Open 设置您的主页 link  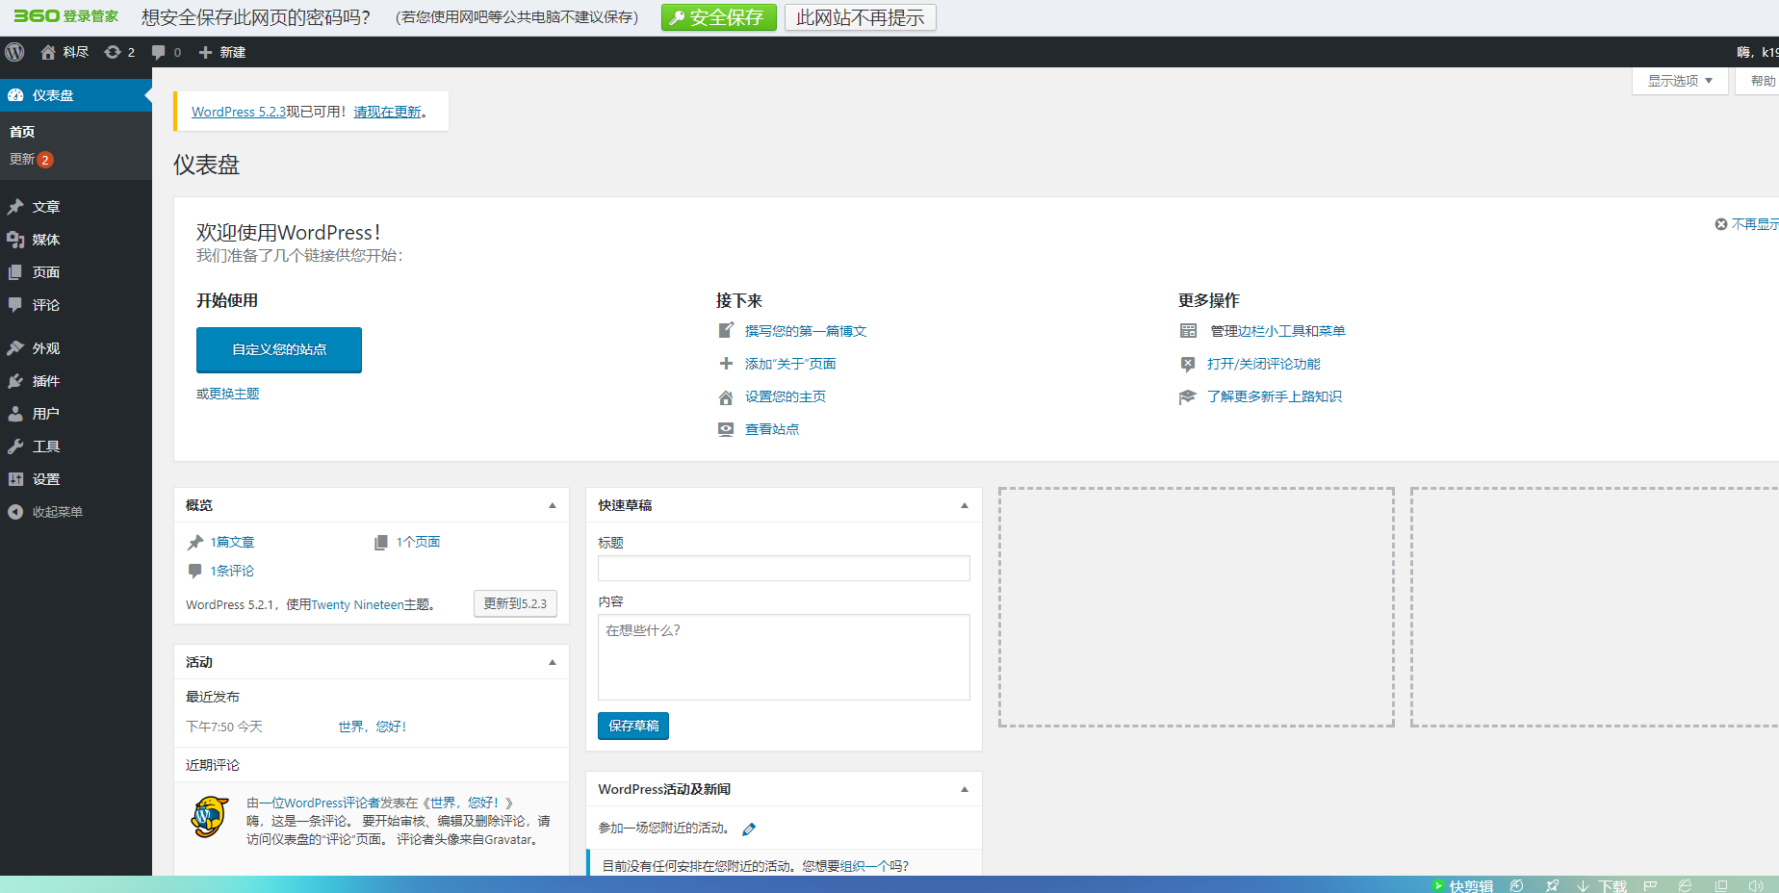pyautogui.click(x=786, y=396)
